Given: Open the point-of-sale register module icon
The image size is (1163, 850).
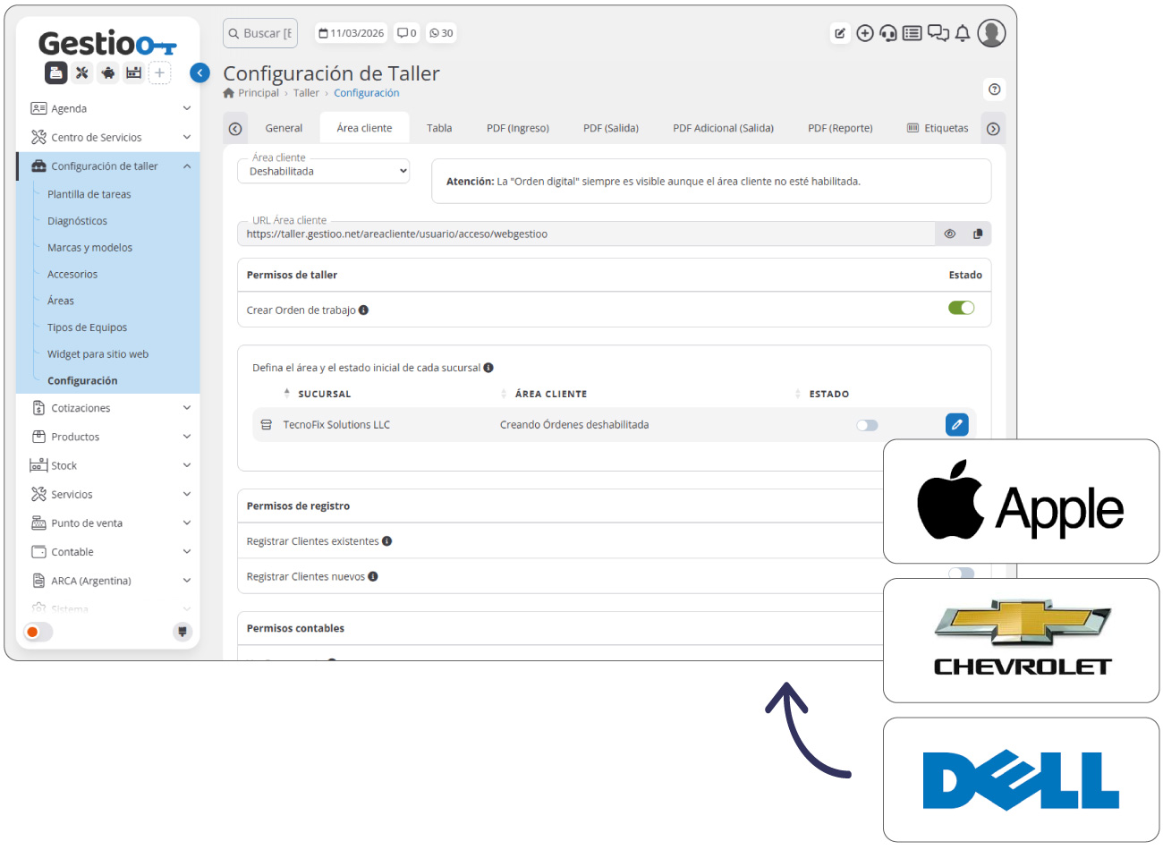Looking at the screenshot, I should 56,73.
